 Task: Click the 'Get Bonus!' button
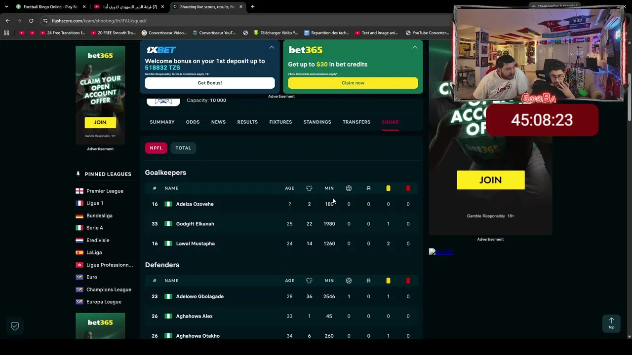point(210,83)
